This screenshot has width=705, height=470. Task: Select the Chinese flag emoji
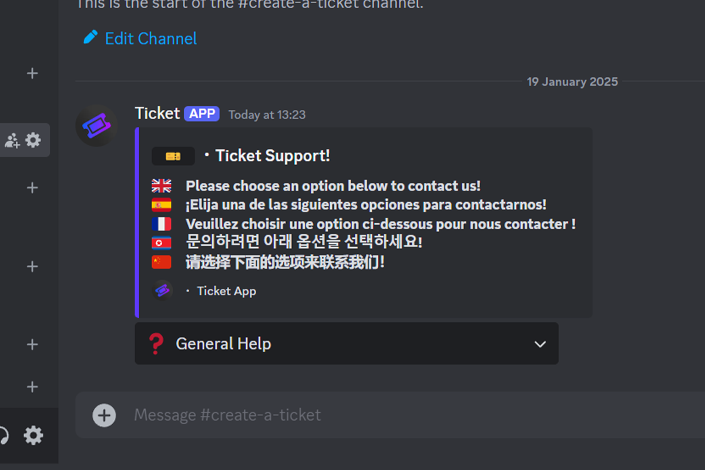161,261
